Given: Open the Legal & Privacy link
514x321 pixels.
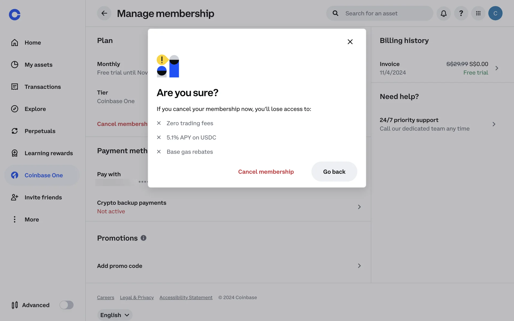Looking at the screenshot, I should click(137, 297).
